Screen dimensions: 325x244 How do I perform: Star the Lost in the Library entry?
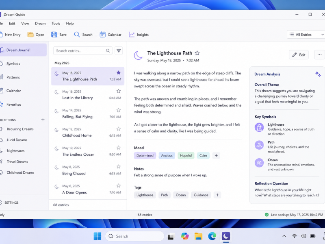point(119,91)
